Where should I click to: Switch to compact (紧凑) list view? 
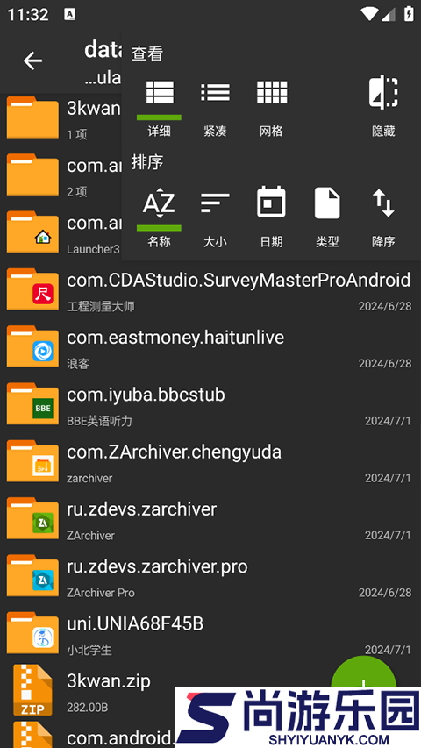215,107
